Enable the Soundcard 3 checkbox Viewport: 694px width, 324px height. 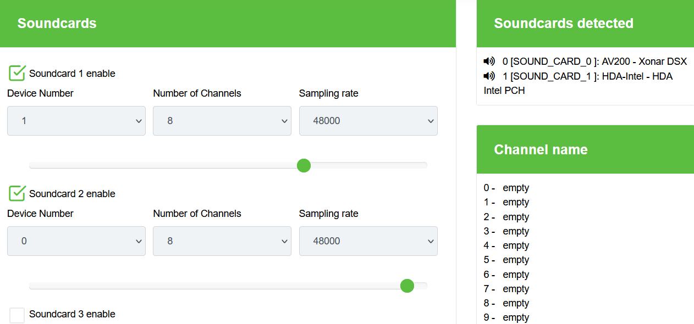click(18, 315)
